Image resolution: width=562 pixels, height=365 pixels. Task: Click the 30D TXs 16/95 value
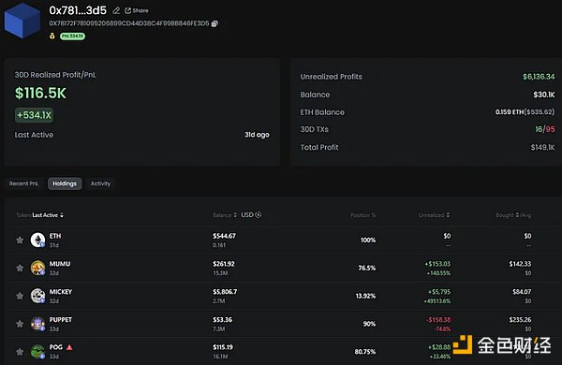(545, 129)
